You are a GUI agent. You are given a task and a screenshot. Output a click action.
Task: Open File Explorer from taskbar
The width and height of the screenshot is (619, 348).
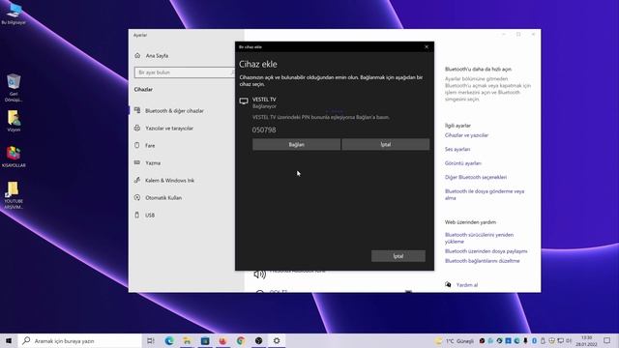pos(187,341)
